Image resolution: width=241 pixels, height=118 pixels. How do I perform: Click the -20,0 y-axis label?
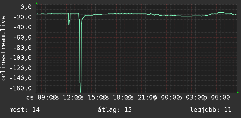coord(23,17)
